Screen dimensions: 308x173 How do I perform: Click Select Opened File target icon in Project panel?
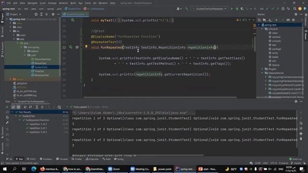[x=36, y=14]
